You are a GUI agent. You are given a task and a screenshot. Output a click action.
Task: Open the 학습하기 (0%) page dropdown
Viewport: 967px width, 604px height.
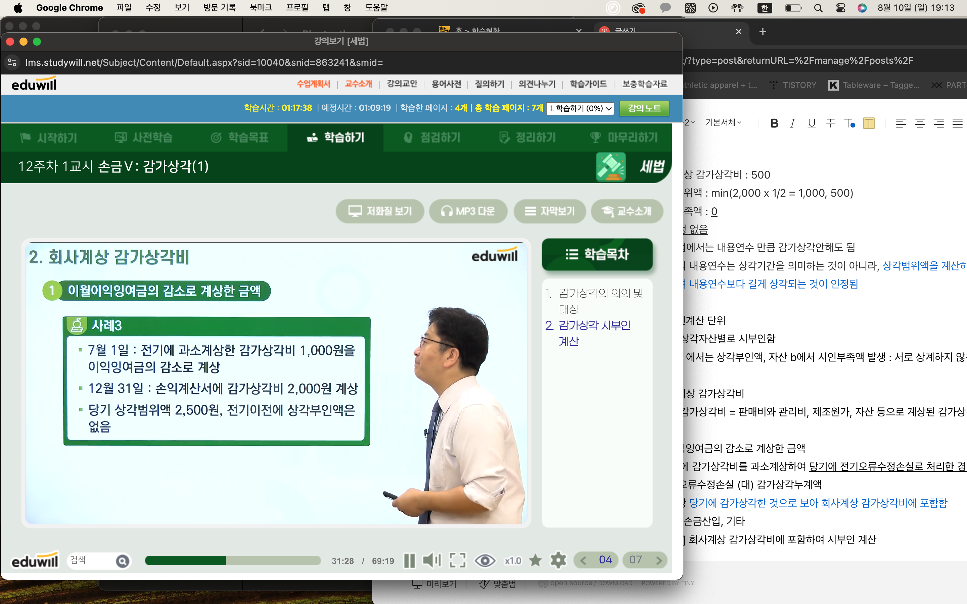(x=580, y=108)
